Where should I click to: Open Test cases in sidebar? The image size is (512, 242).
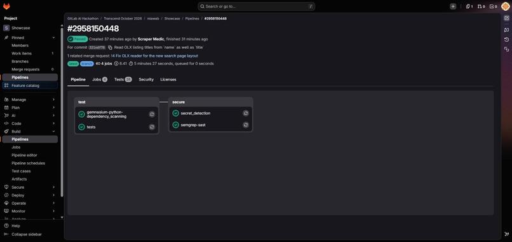tap(30, 171)
